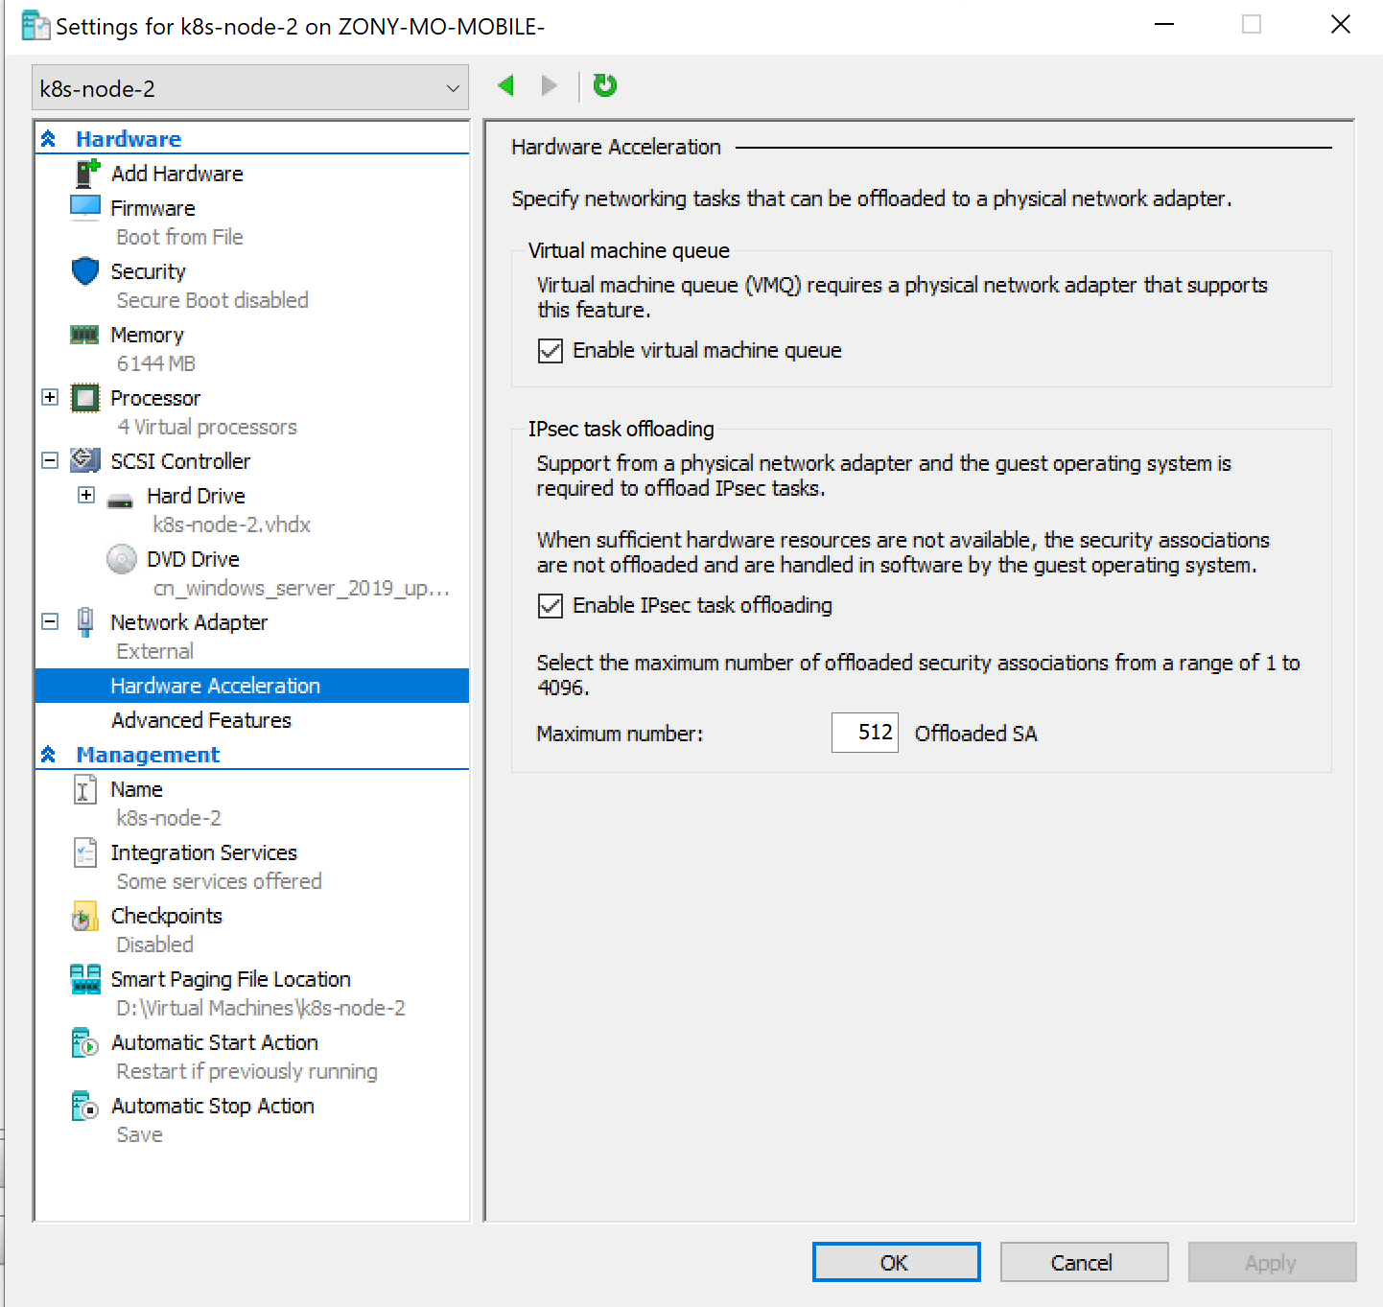
Task: Open the Processor settings icon
Action: (85, 398)
